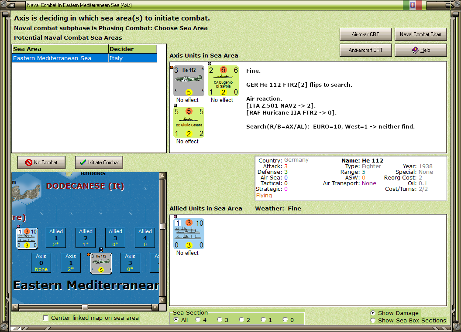The height and width of the screenshot is (332, 461).
Task: Click the book icon on the Help button
Action: (x=415, y=50)
